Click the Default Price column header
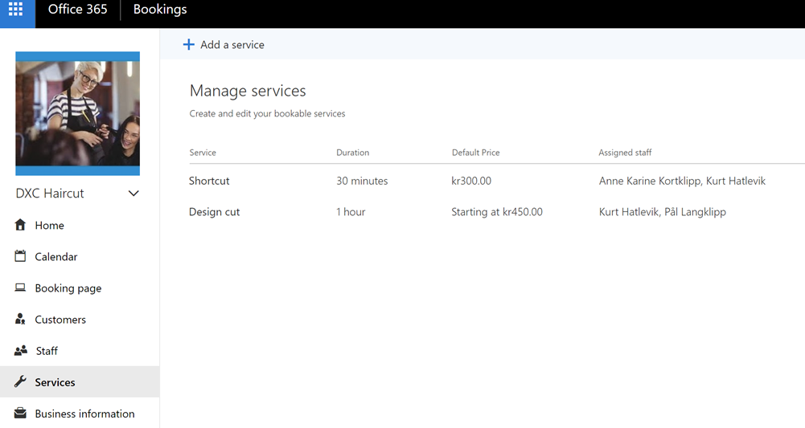This screenshot has width=805, height=428. click(x=475, y=153)
